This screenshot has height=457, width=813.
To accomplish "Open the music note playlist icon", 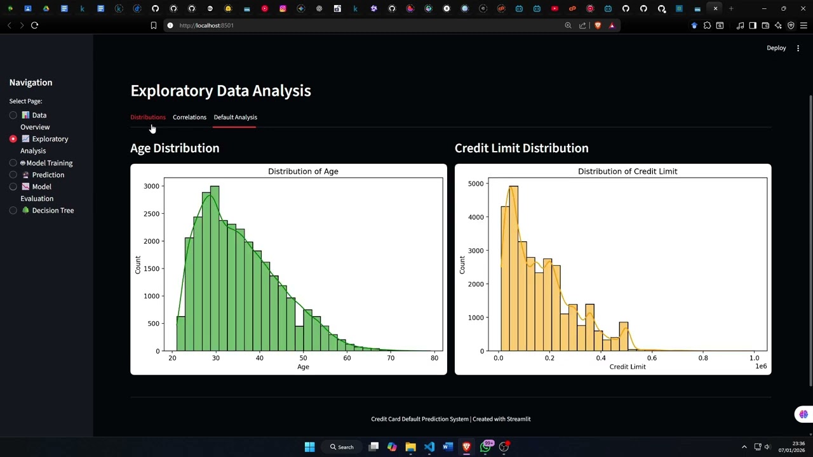I will point(740,25).
